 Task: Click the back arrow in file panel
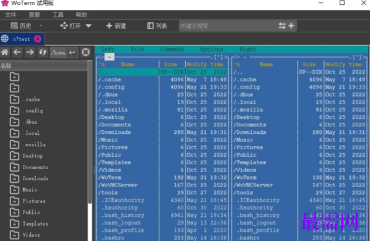tap(17, 52)
